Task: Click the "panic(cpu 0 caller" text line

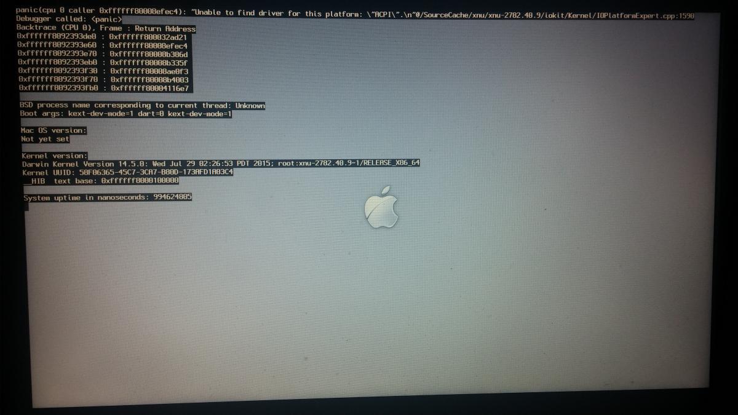Action: pyautogui.click(x=354, y=12)
